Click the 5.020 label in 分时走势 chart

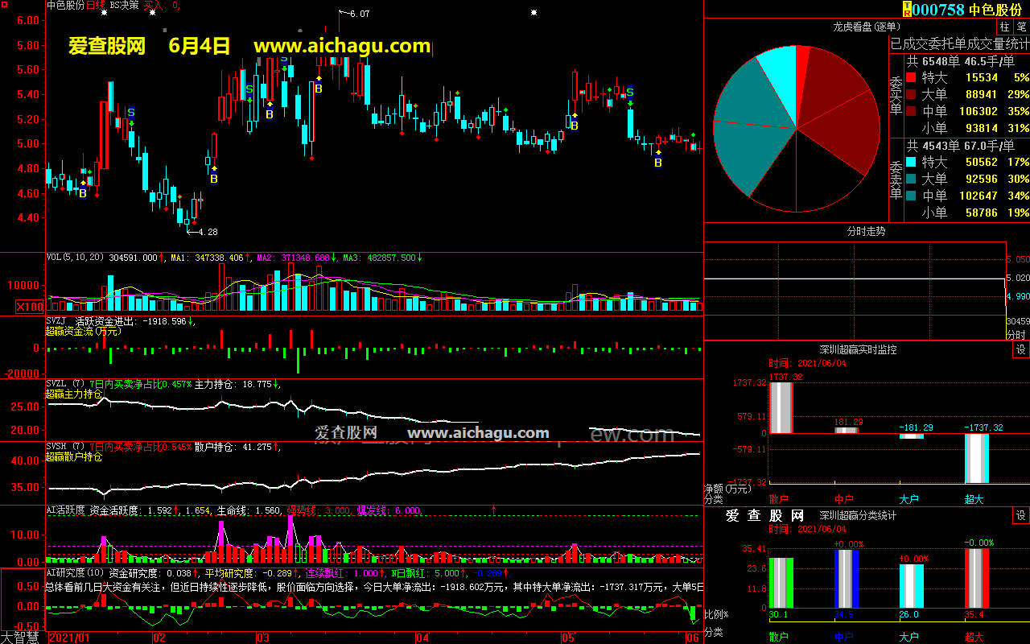point(1018,278)
